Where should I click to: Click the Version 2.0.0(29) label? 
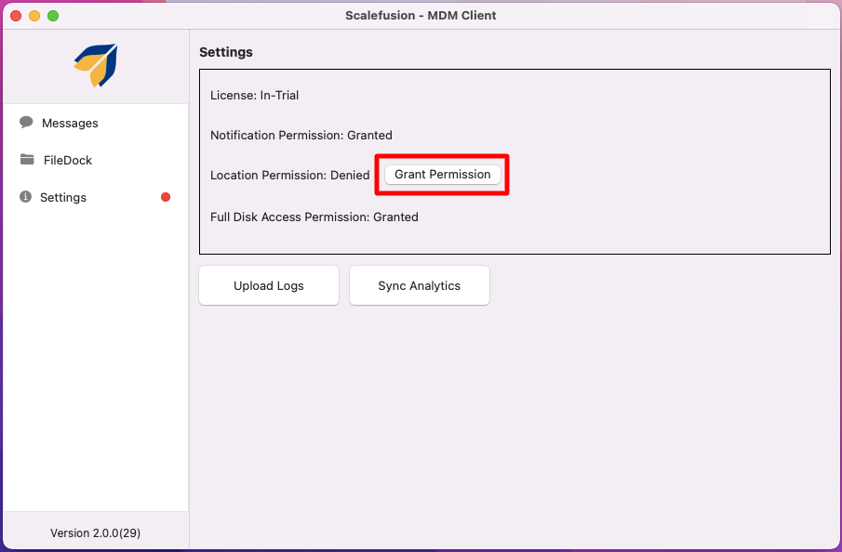[x=95, y=532]
